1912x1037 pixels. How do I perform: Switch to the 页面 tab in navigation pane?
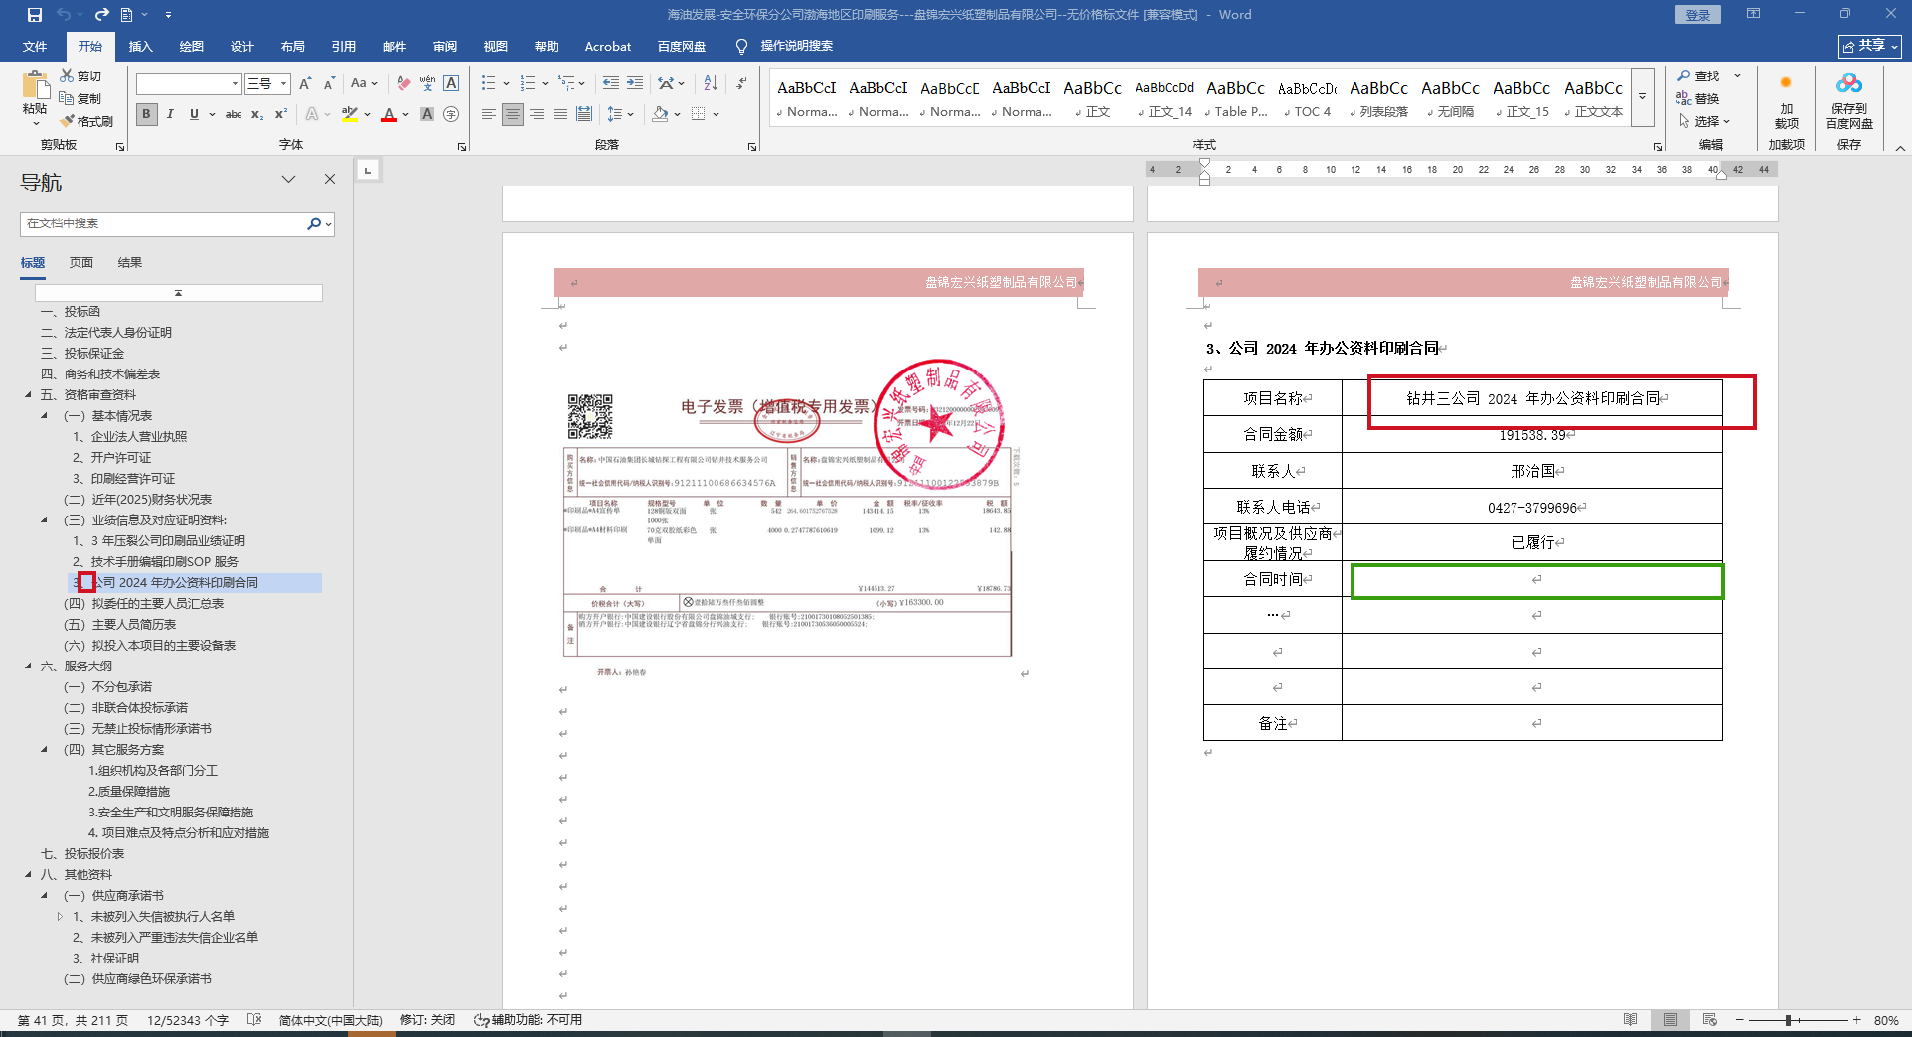coord(80,262)
